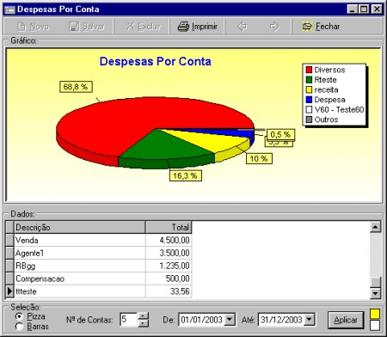Click the V60 - Teste60 legend entry

[335, 110]
